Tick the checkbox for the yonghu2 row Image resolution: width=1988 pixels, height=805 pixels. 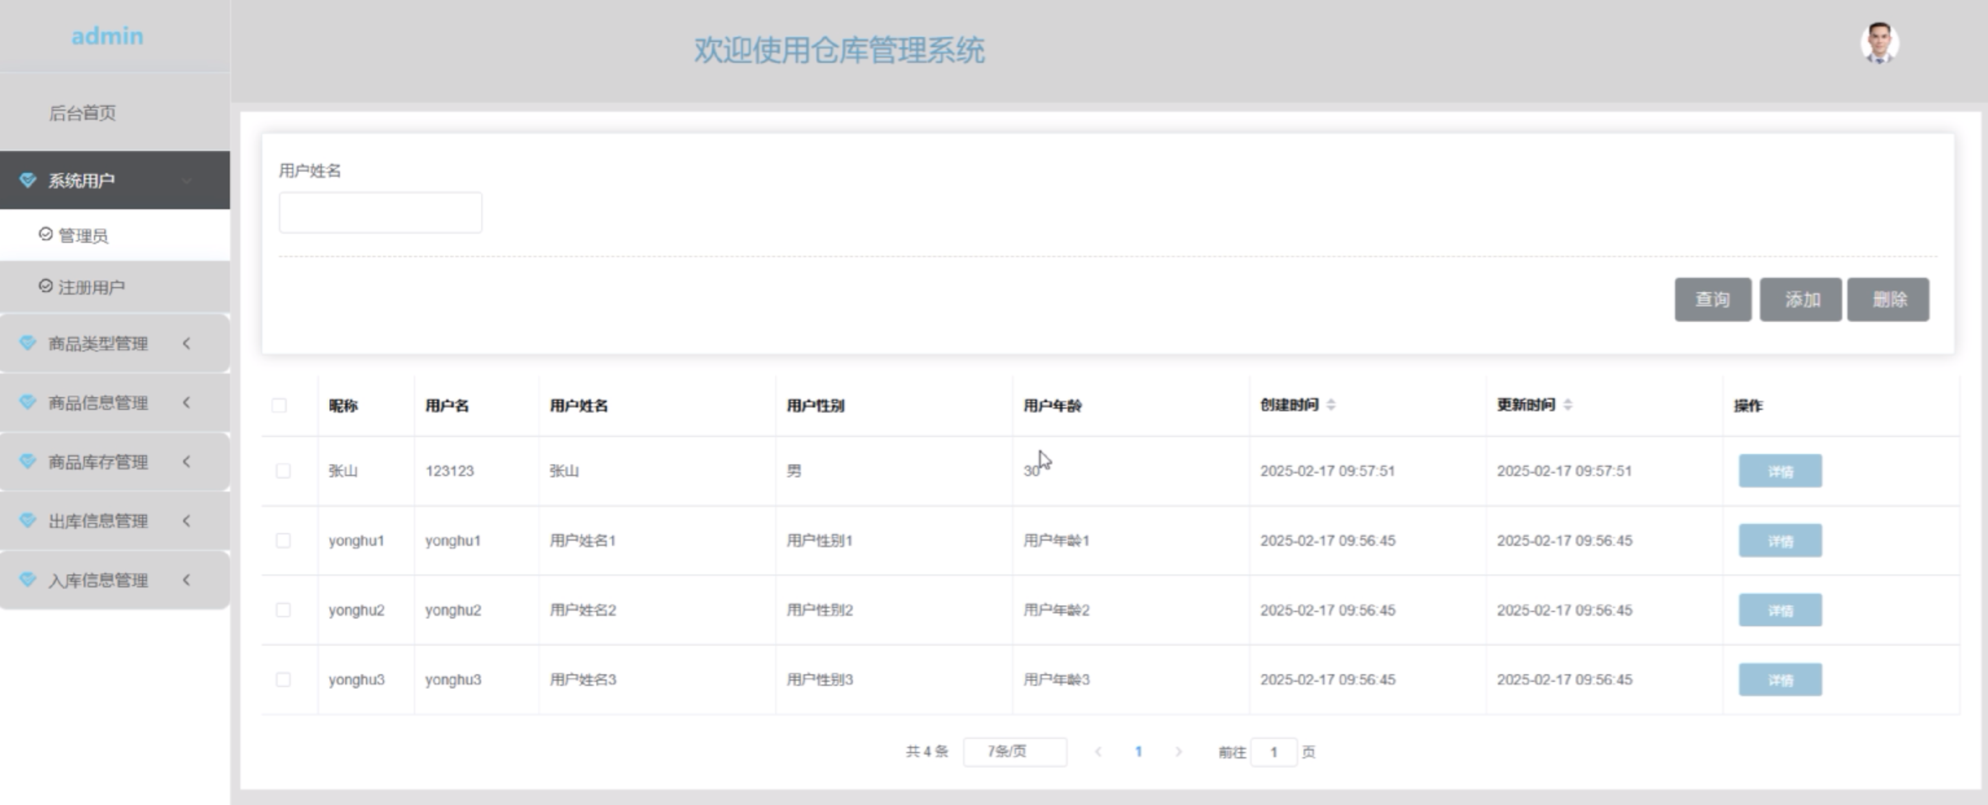[283, 609]
